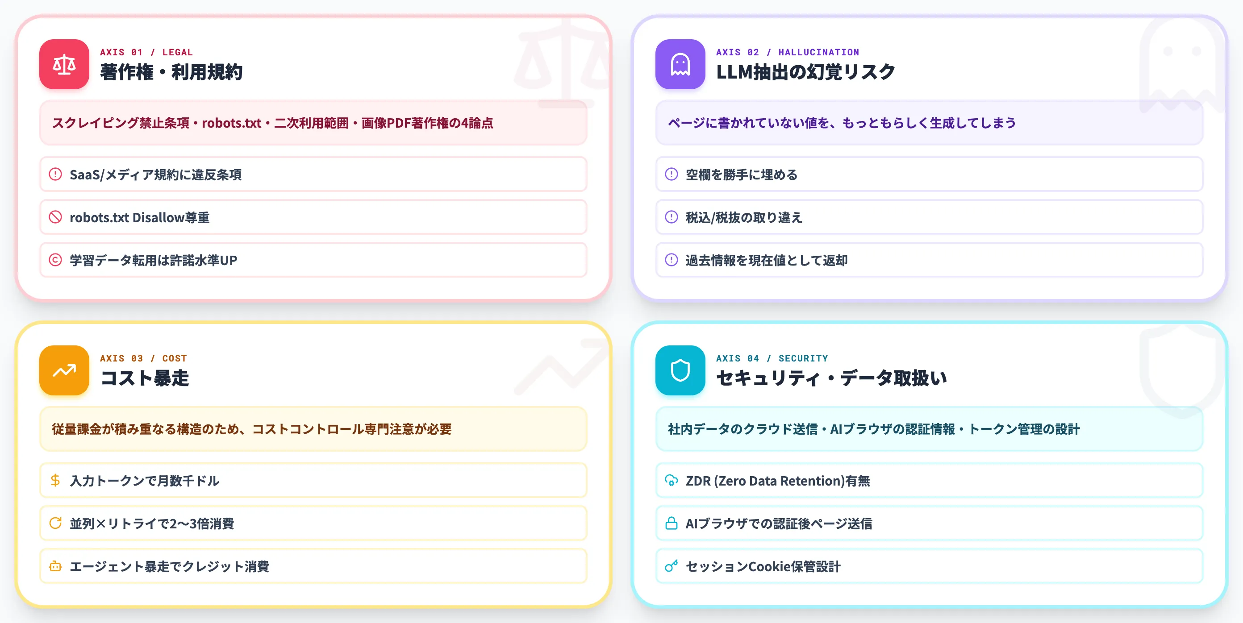The height and width of the screenshot is (623, 1243).
Task: Click the label AXIS 01 / LEGAL
Action: (146, 52)
